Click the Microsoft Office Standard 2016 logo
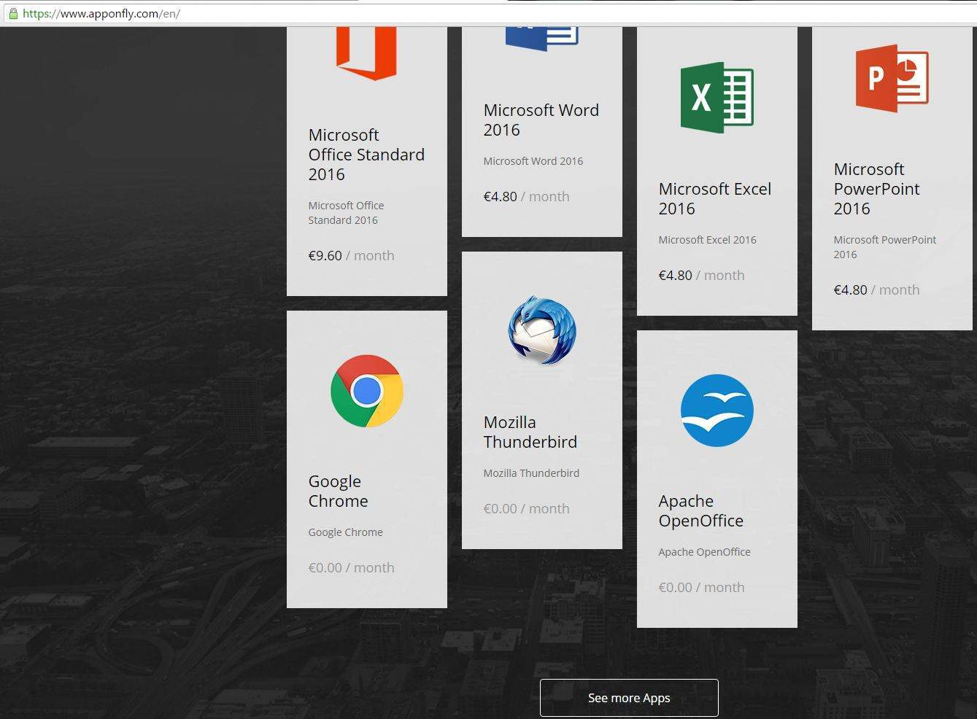The width and height of the screenshot is (977, 719). point(366,53)
